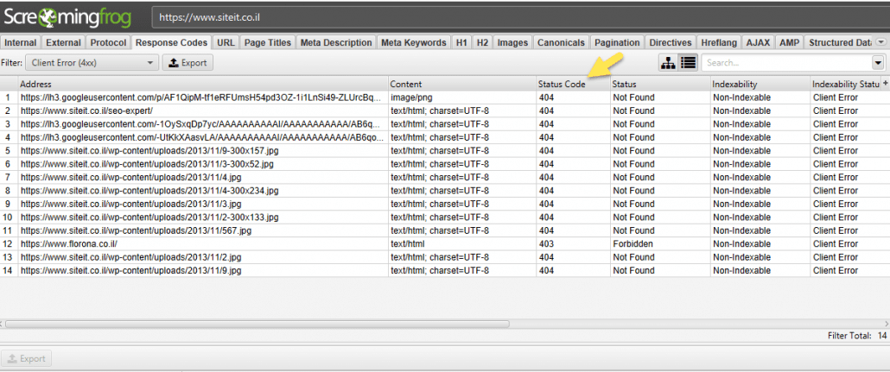The width and height of the screenshot is (890, 372).
Task: Sort by the Indexability Status column header
Action: point(845,84)
